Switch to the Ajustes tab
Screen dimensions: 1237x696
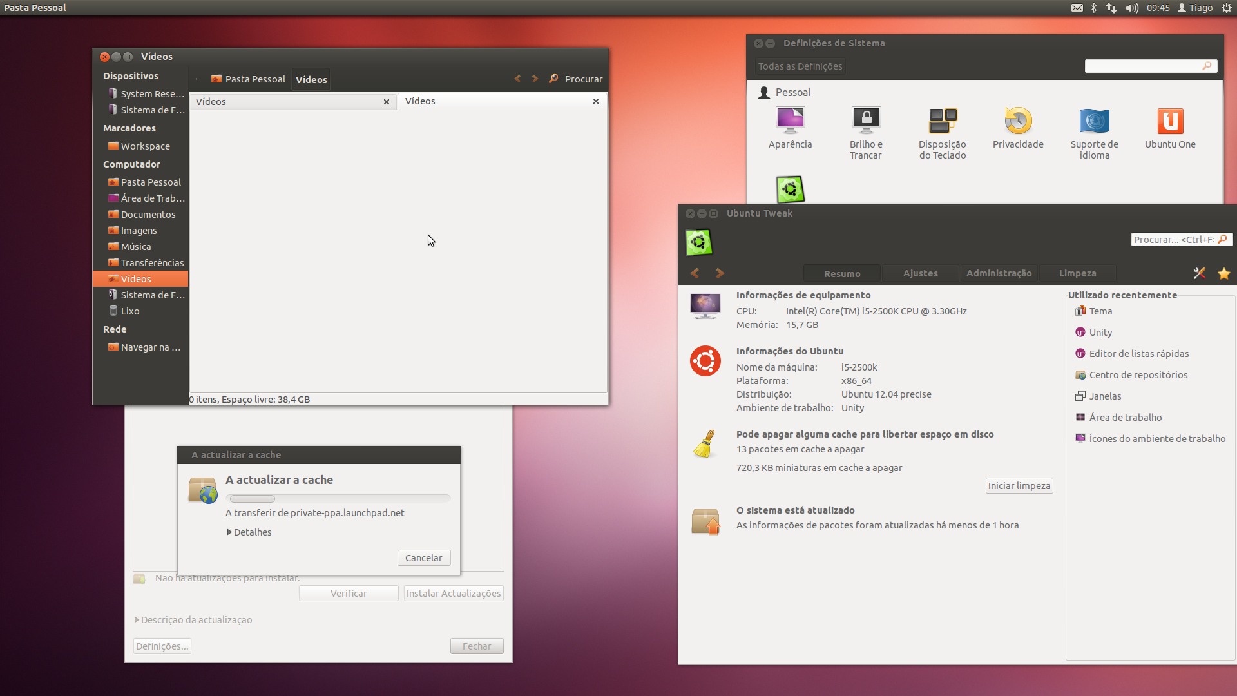920,273
